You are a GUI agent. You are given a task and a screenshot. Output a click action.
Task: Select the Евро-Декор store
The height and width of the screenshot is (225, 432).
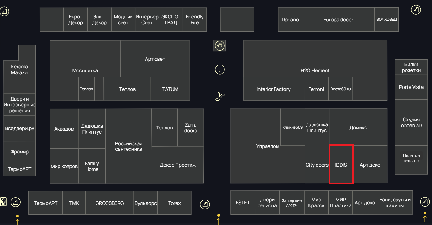point(76,20)
